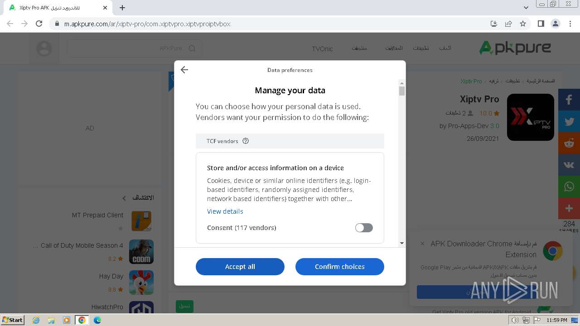Click by Pro-Apps-Dev developer link
Screen dimensions: 580x326
coord(464,126)
